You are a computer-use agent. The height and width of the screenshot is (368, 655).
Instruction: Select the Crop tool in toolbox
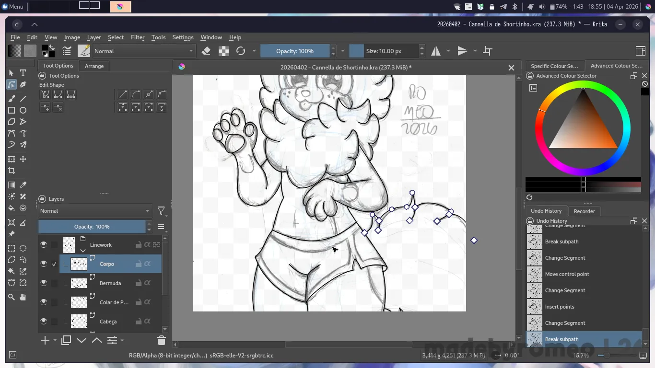(12, 171)
